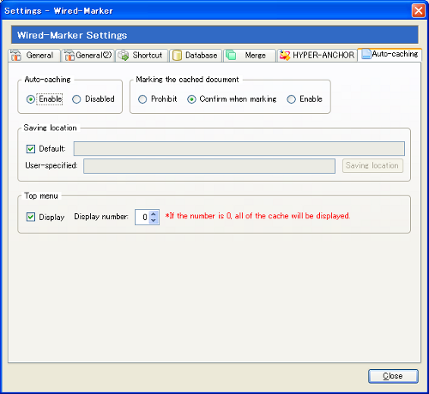Click the General tab icon

click(x=16, y=55)
